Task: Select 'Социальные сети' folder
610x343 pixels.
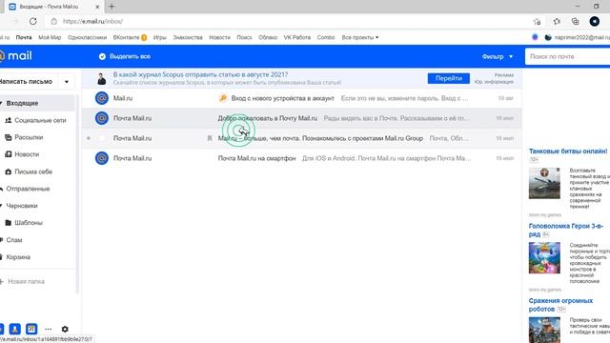Action: pos(40,120)
